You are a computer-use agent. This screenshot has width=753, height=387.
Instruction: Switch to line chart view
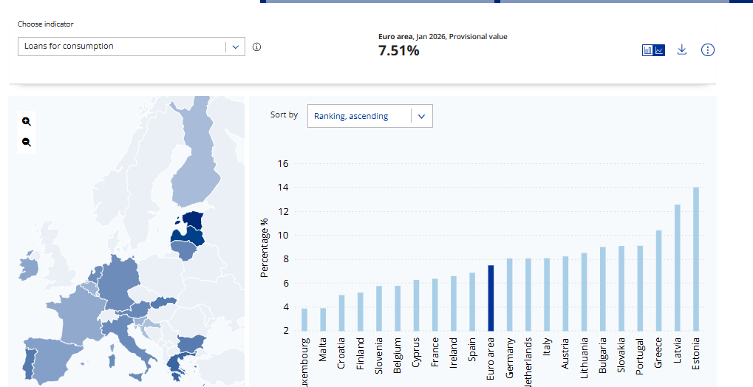[659, 50]
